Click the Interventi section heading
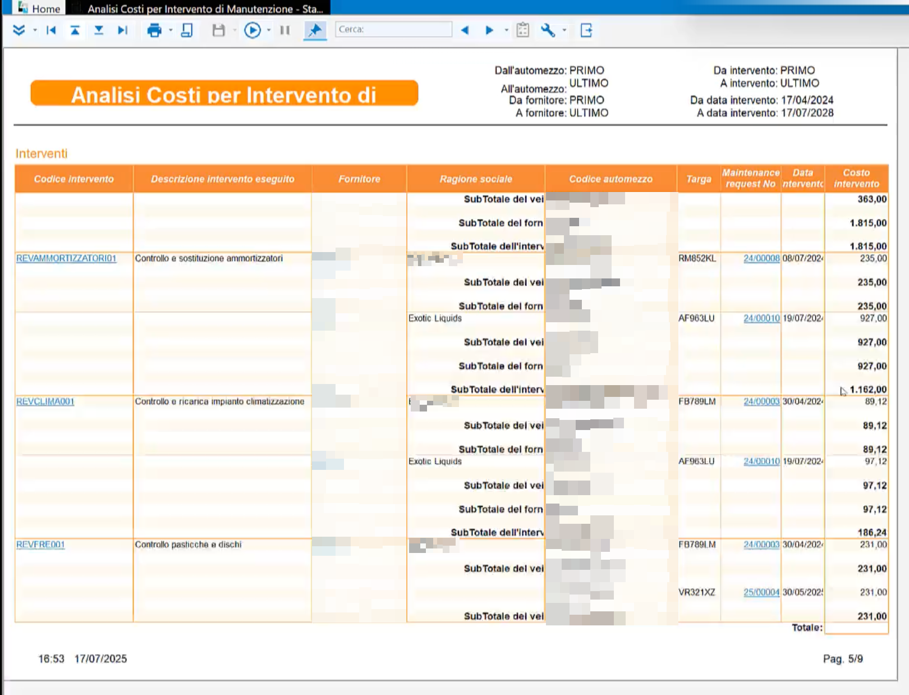The height and width of the screenshot is (695, 909). [x=42, y=154]
